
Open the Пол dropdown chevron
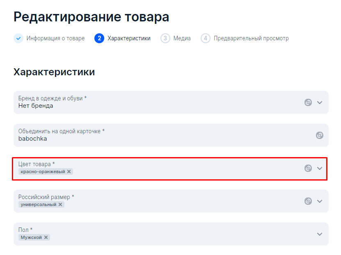320,234
